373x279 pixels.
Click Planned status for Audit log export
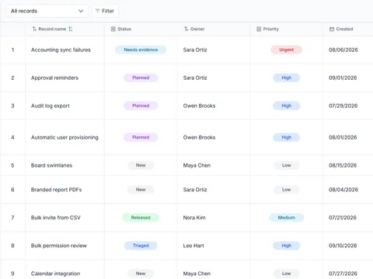141,105
